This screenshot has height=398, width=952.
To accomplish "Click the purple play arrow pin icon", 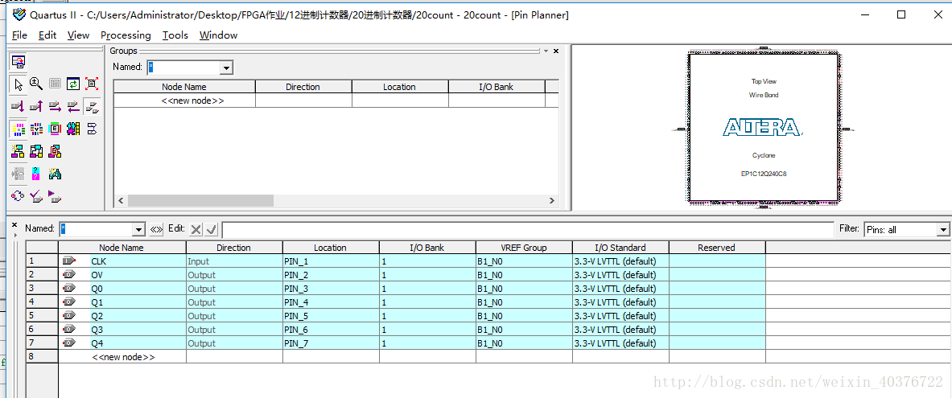I will tap(56, 196).
